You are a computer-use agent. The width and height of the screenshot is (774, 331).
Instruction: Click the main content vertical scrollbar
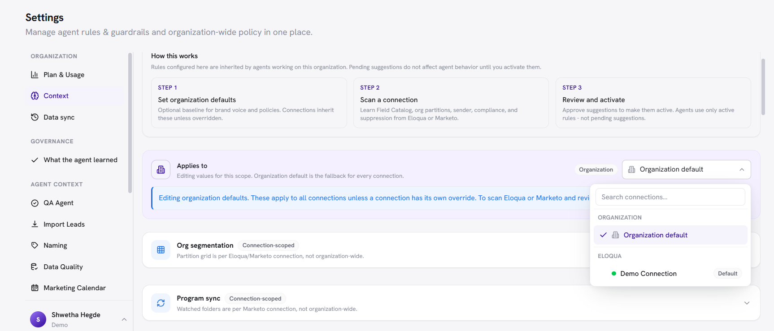coord(763,86)
